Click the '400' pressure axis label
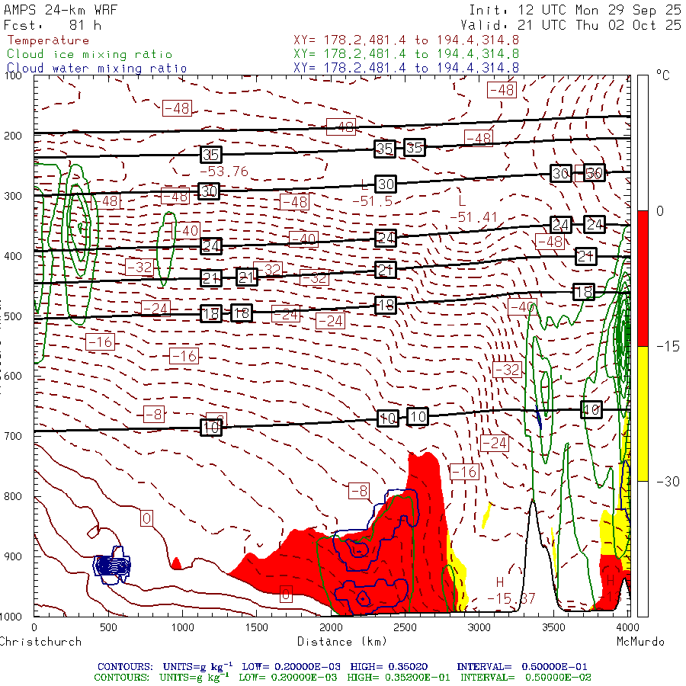The height and width of the screenshot is (686, 686). click(x=13, y=256)
